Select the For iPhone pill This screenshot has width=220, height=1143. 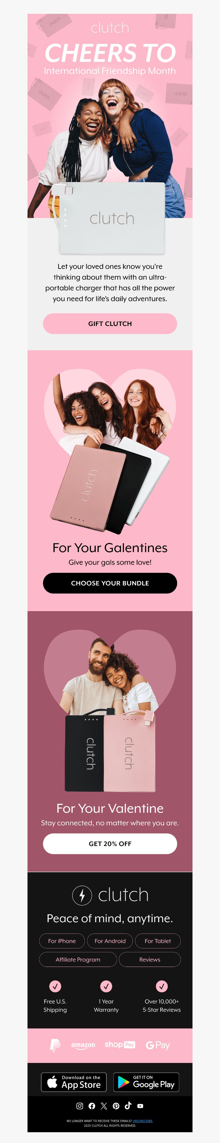[x=62, y=941]
